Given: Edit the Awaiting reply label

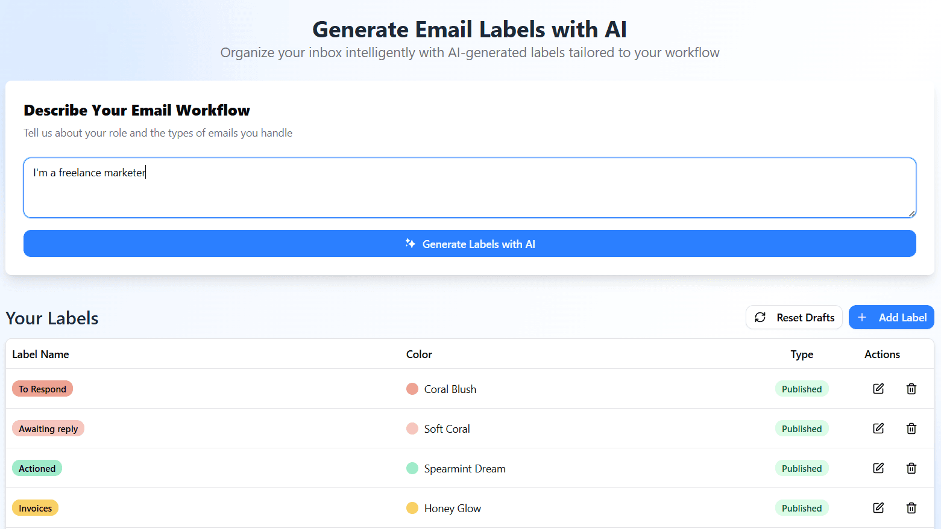Looking at the screenshot, I should pyautogui.click(x=878, y=428).
